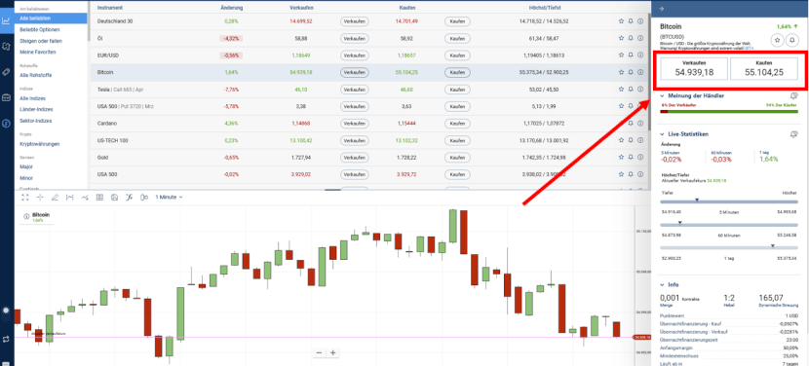Viewport: 809px width, 366px height.
Task: Collapse the Live-Statistiken section
Action: pyautogui.click(x=662, y=134)
